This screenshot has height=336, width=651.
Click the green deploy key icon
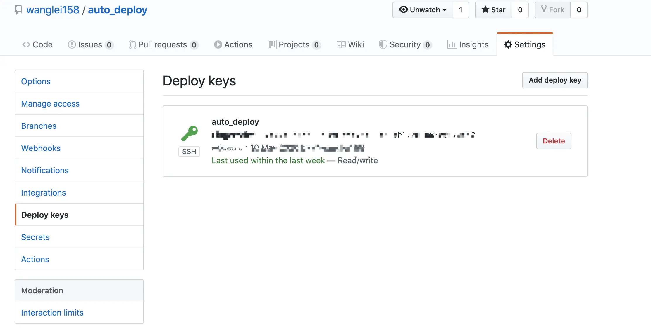[190, 133]
